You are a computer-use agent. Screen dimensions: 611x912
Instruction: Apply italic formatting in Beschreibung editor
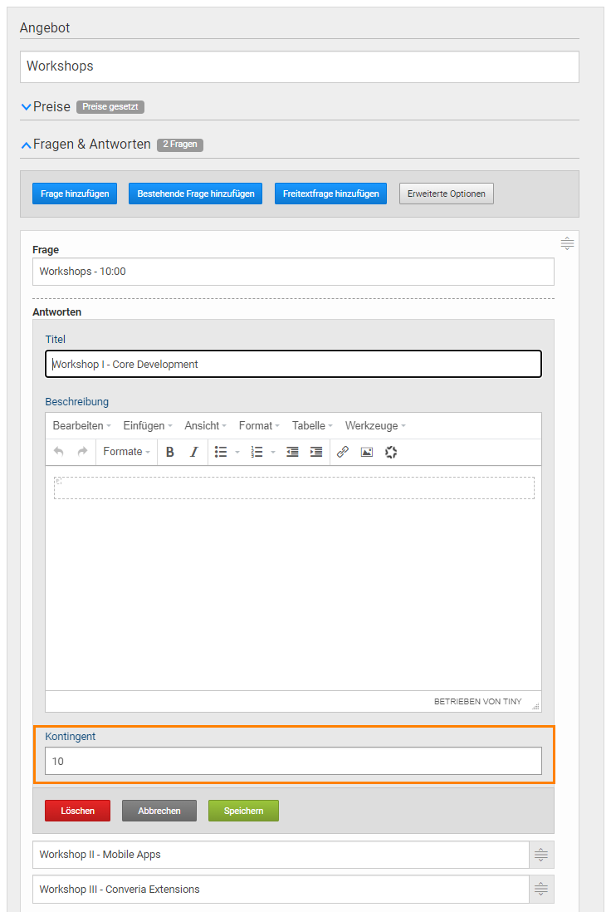tap(194, 452)
